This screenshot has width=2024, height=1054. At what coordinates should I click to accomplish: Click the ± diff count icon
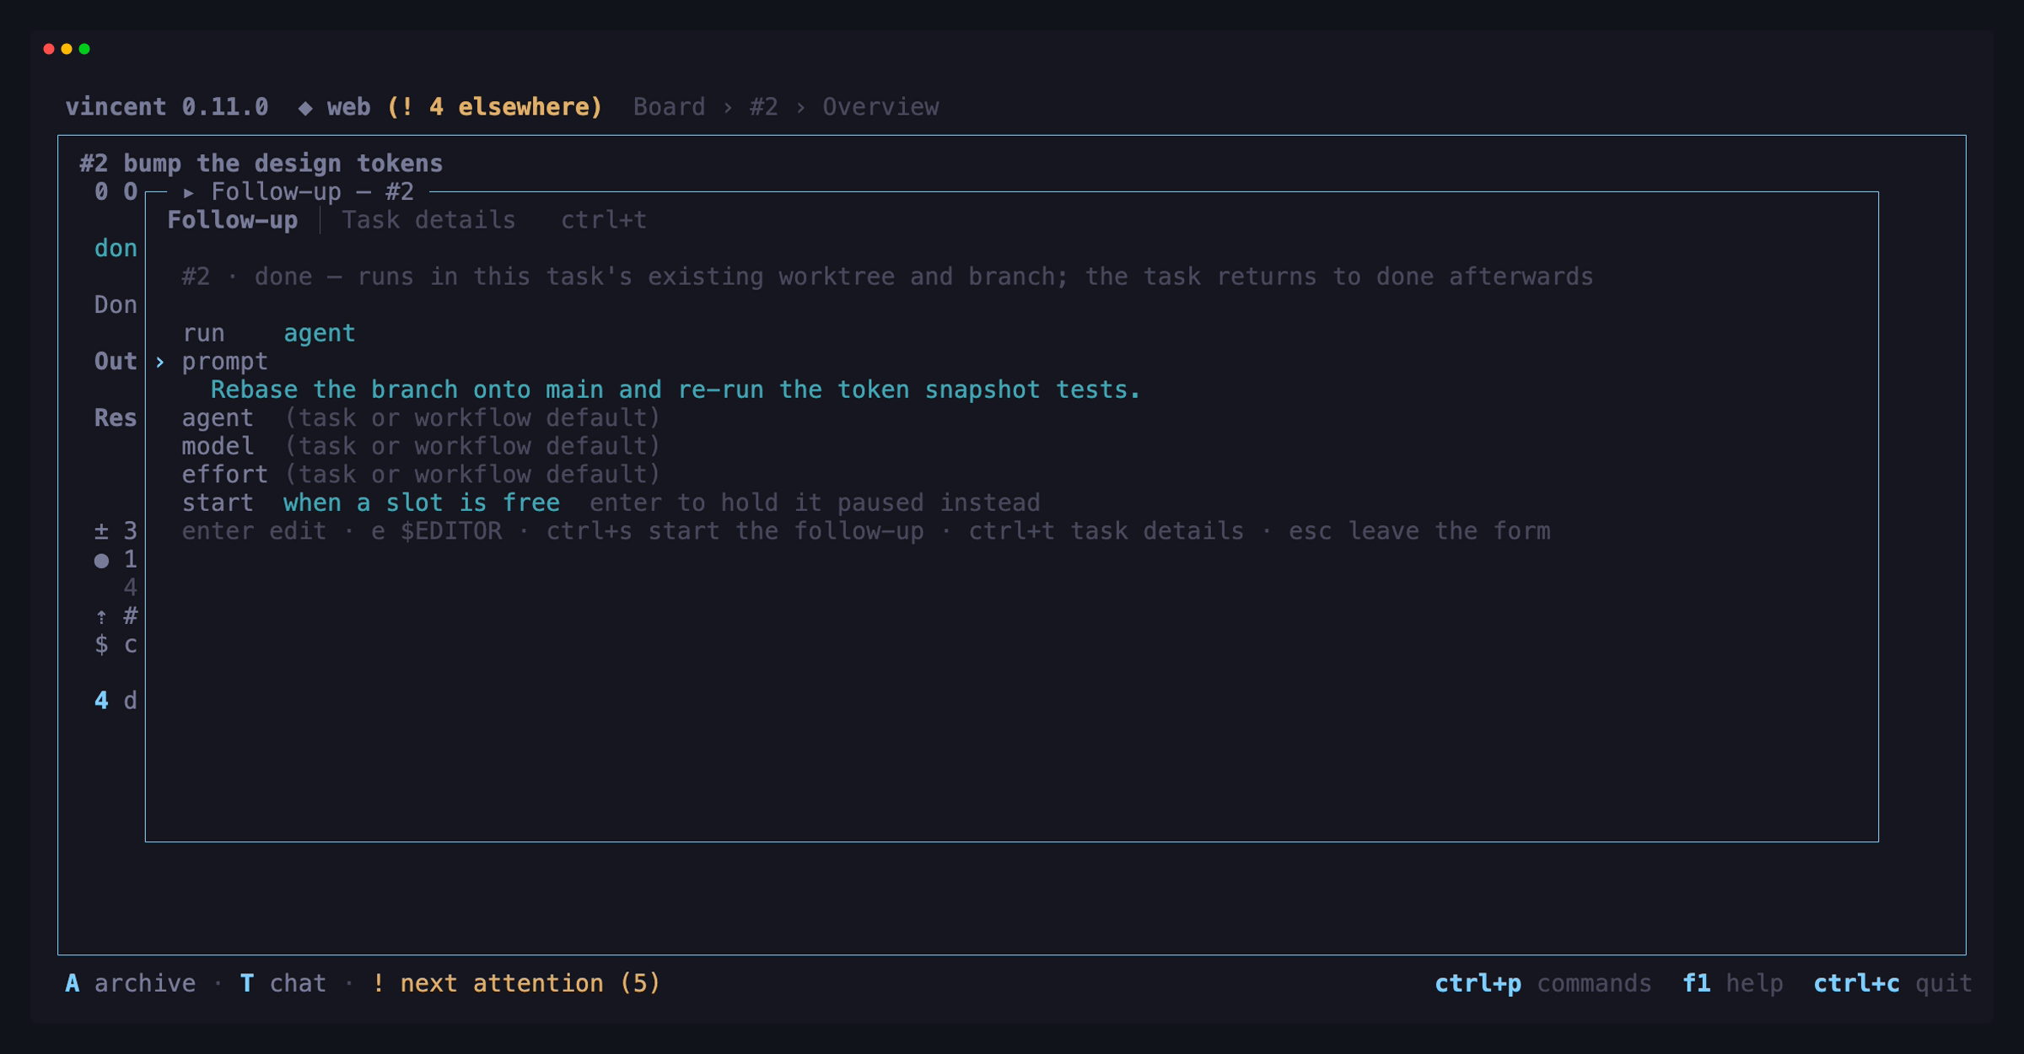101,531
